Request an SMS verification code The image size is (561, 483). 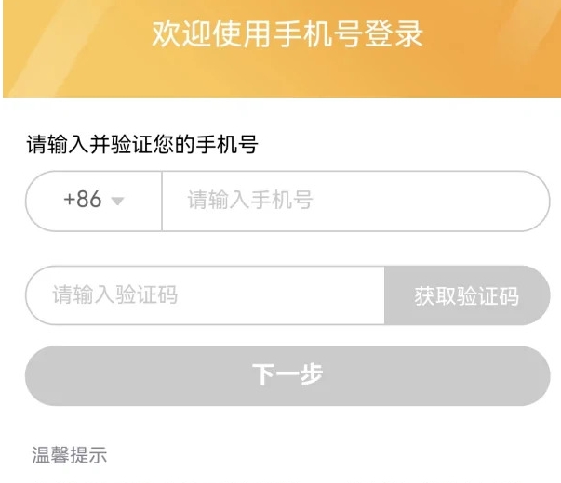466,296
